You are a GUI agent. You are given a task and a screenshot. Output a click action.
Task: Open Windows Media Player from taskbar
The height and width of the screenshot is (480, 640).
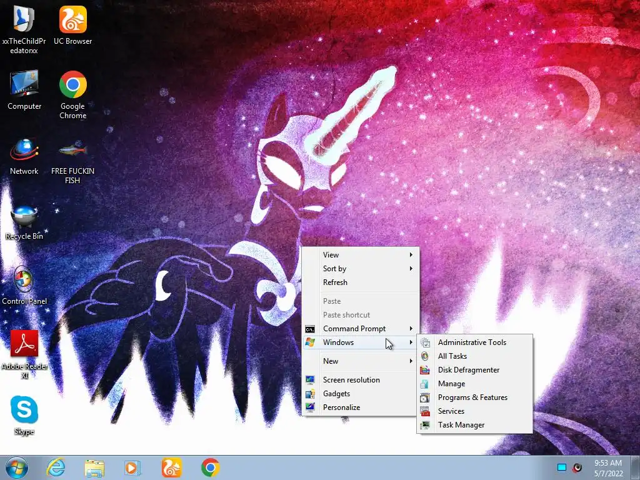point(132,467)
